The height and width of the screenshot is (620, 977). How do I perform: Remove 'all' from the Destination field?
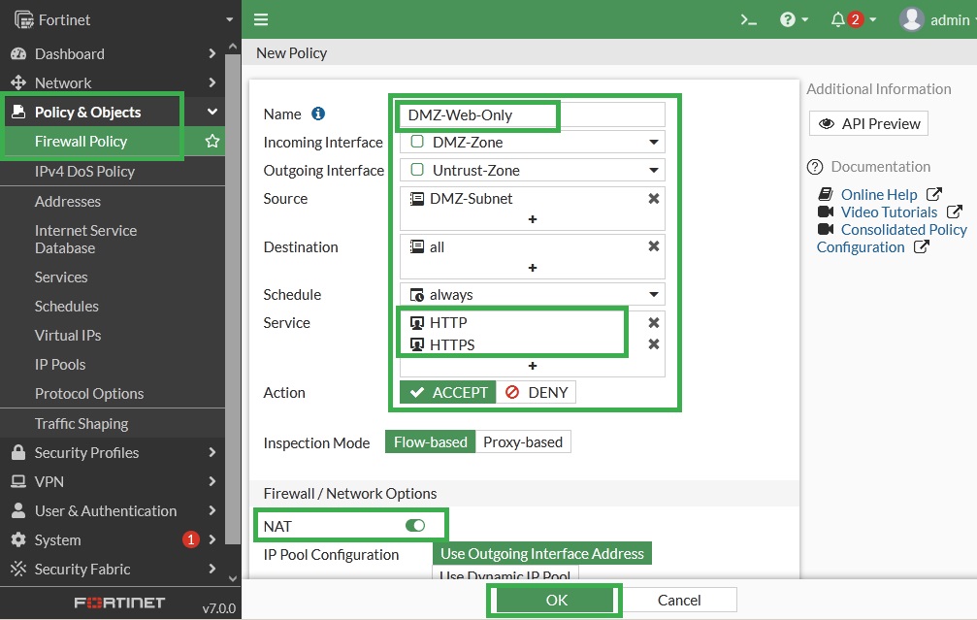(x=654, y=246)
